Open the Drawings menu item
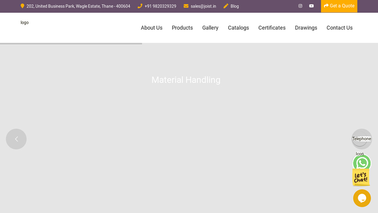Image resolution: width=378 pixels, height=213 pixels. tap(306, 28)
